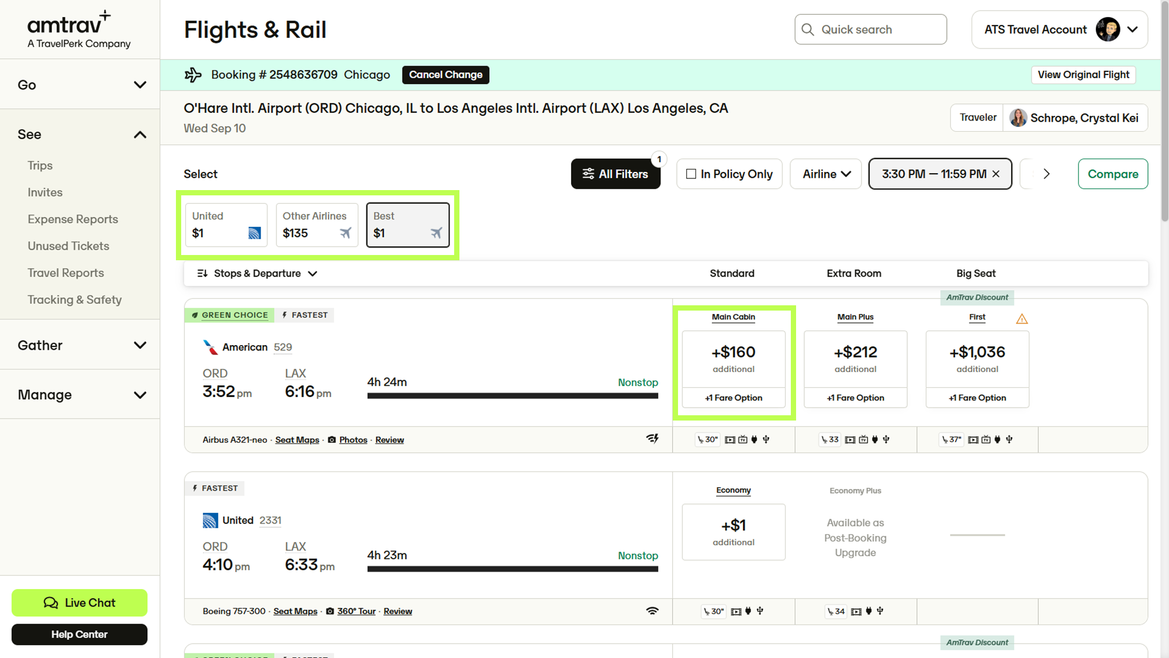
Task: Select the United $1 airline tab
Action: 226,225
